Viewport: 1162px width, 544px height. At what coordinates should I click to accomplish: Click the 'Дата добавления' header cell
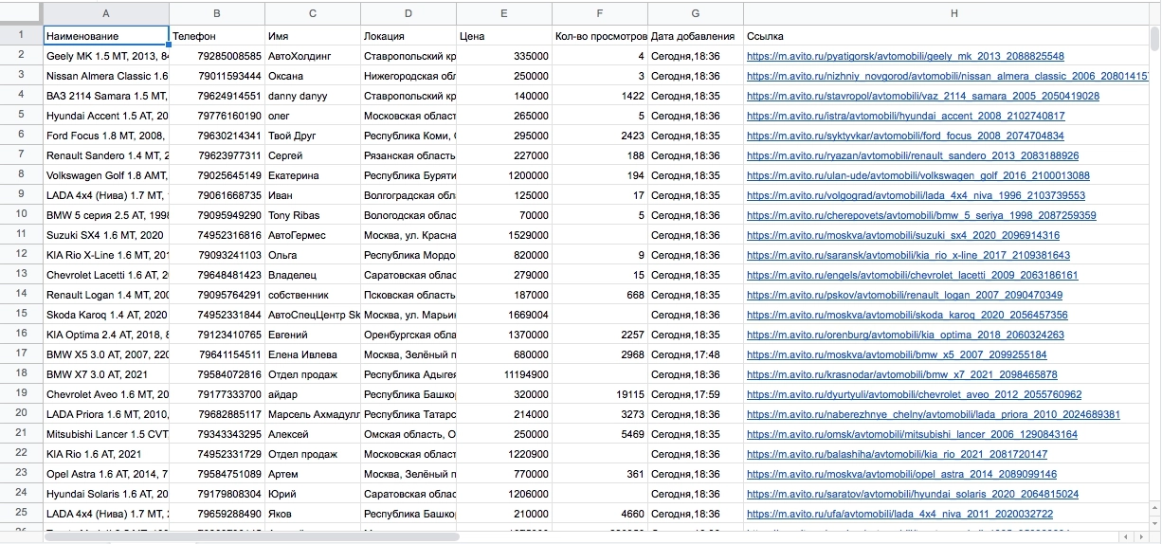[695, 36]
